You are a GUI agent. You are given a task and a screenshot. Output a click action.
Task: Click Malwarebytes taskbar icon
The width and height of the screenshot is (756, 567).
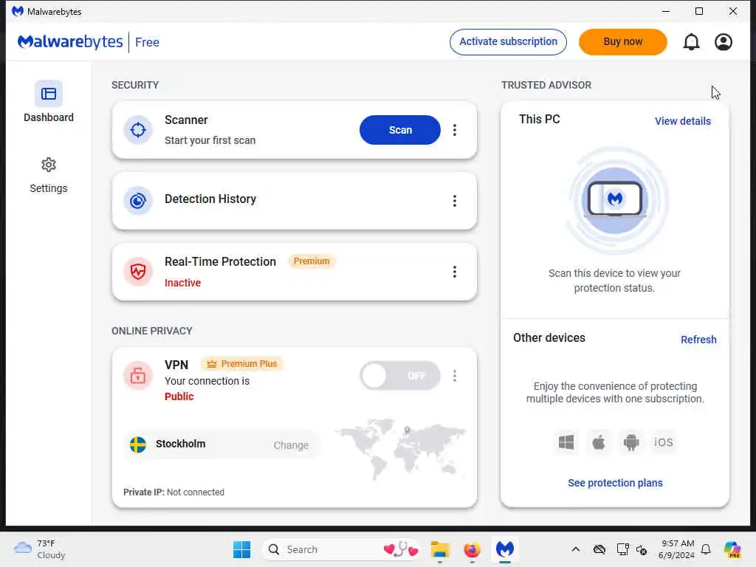click(505, 549)
